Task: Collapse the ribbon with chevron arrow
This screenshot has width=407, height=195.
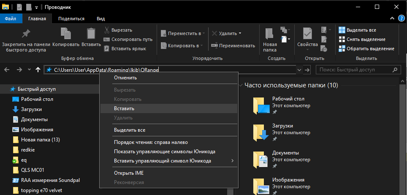Action: 392,19
